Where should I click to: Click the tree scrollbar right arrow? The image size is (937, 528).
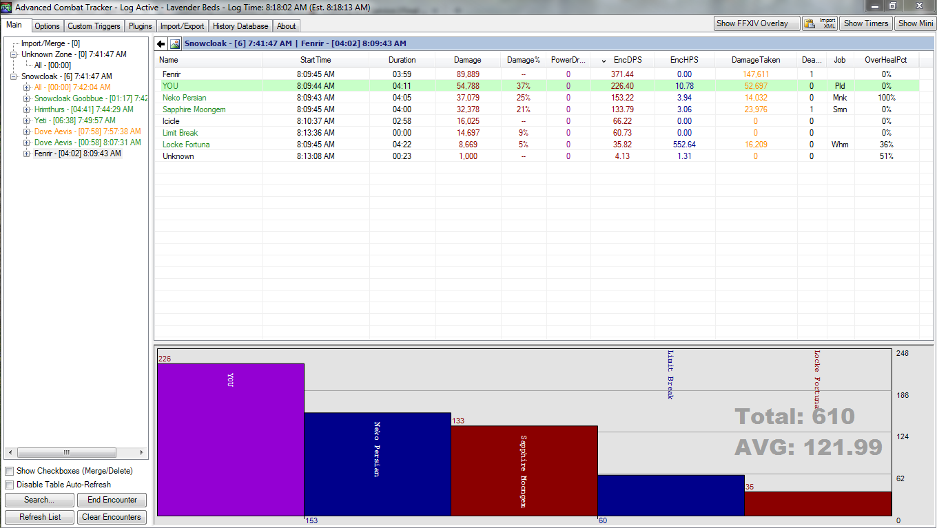tap(143, 453)
